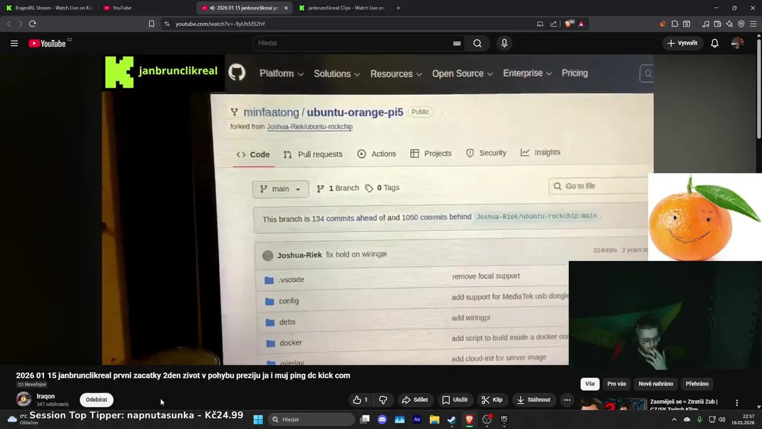Open Steam from the taskbar
Screen dimensions: 762x429
451,419
